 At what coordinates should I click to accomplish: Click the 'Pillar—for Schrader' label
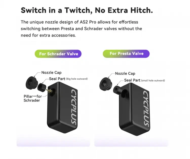[x=32, y=98]
